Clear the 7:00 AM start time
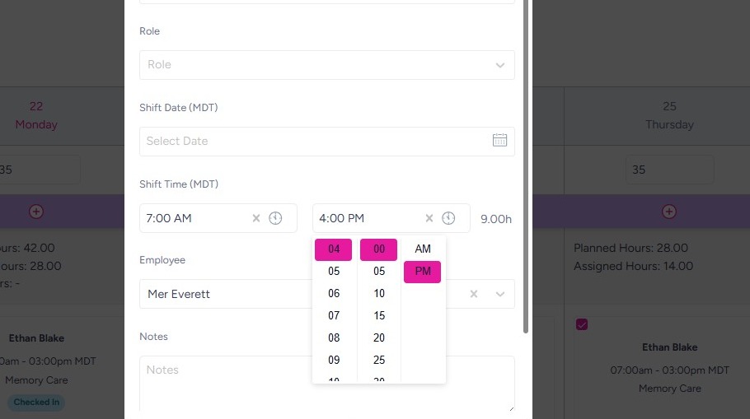Screen dimensions: 750x419 coord(256,218)
